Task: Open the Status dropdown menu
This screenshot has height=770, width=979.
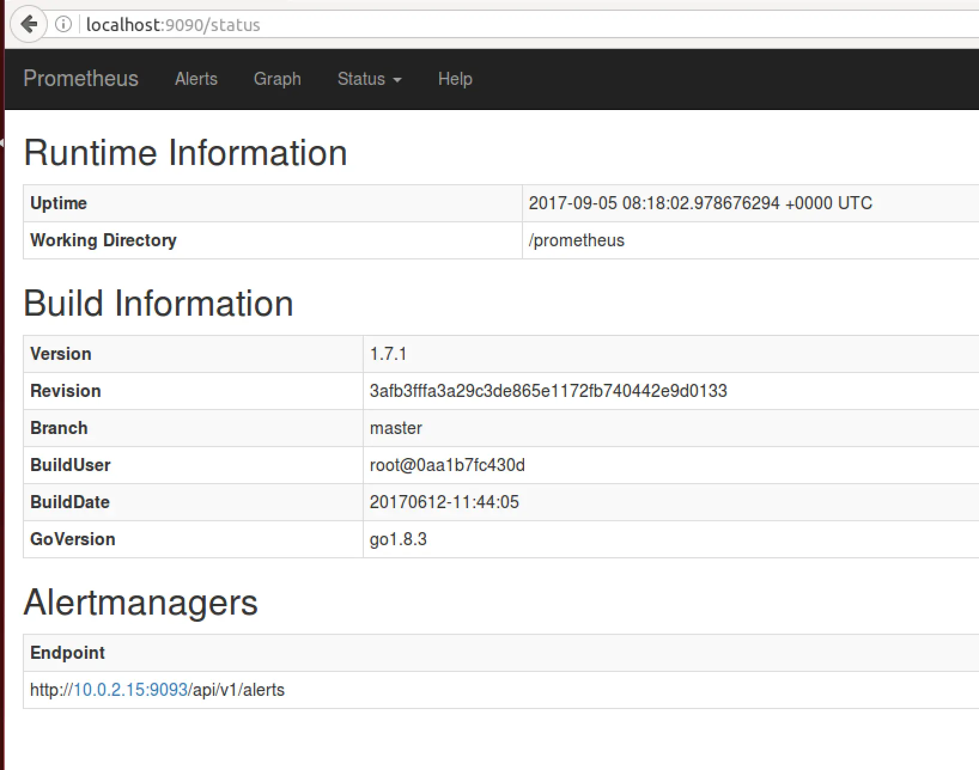Action: click(x=369, y=79)
